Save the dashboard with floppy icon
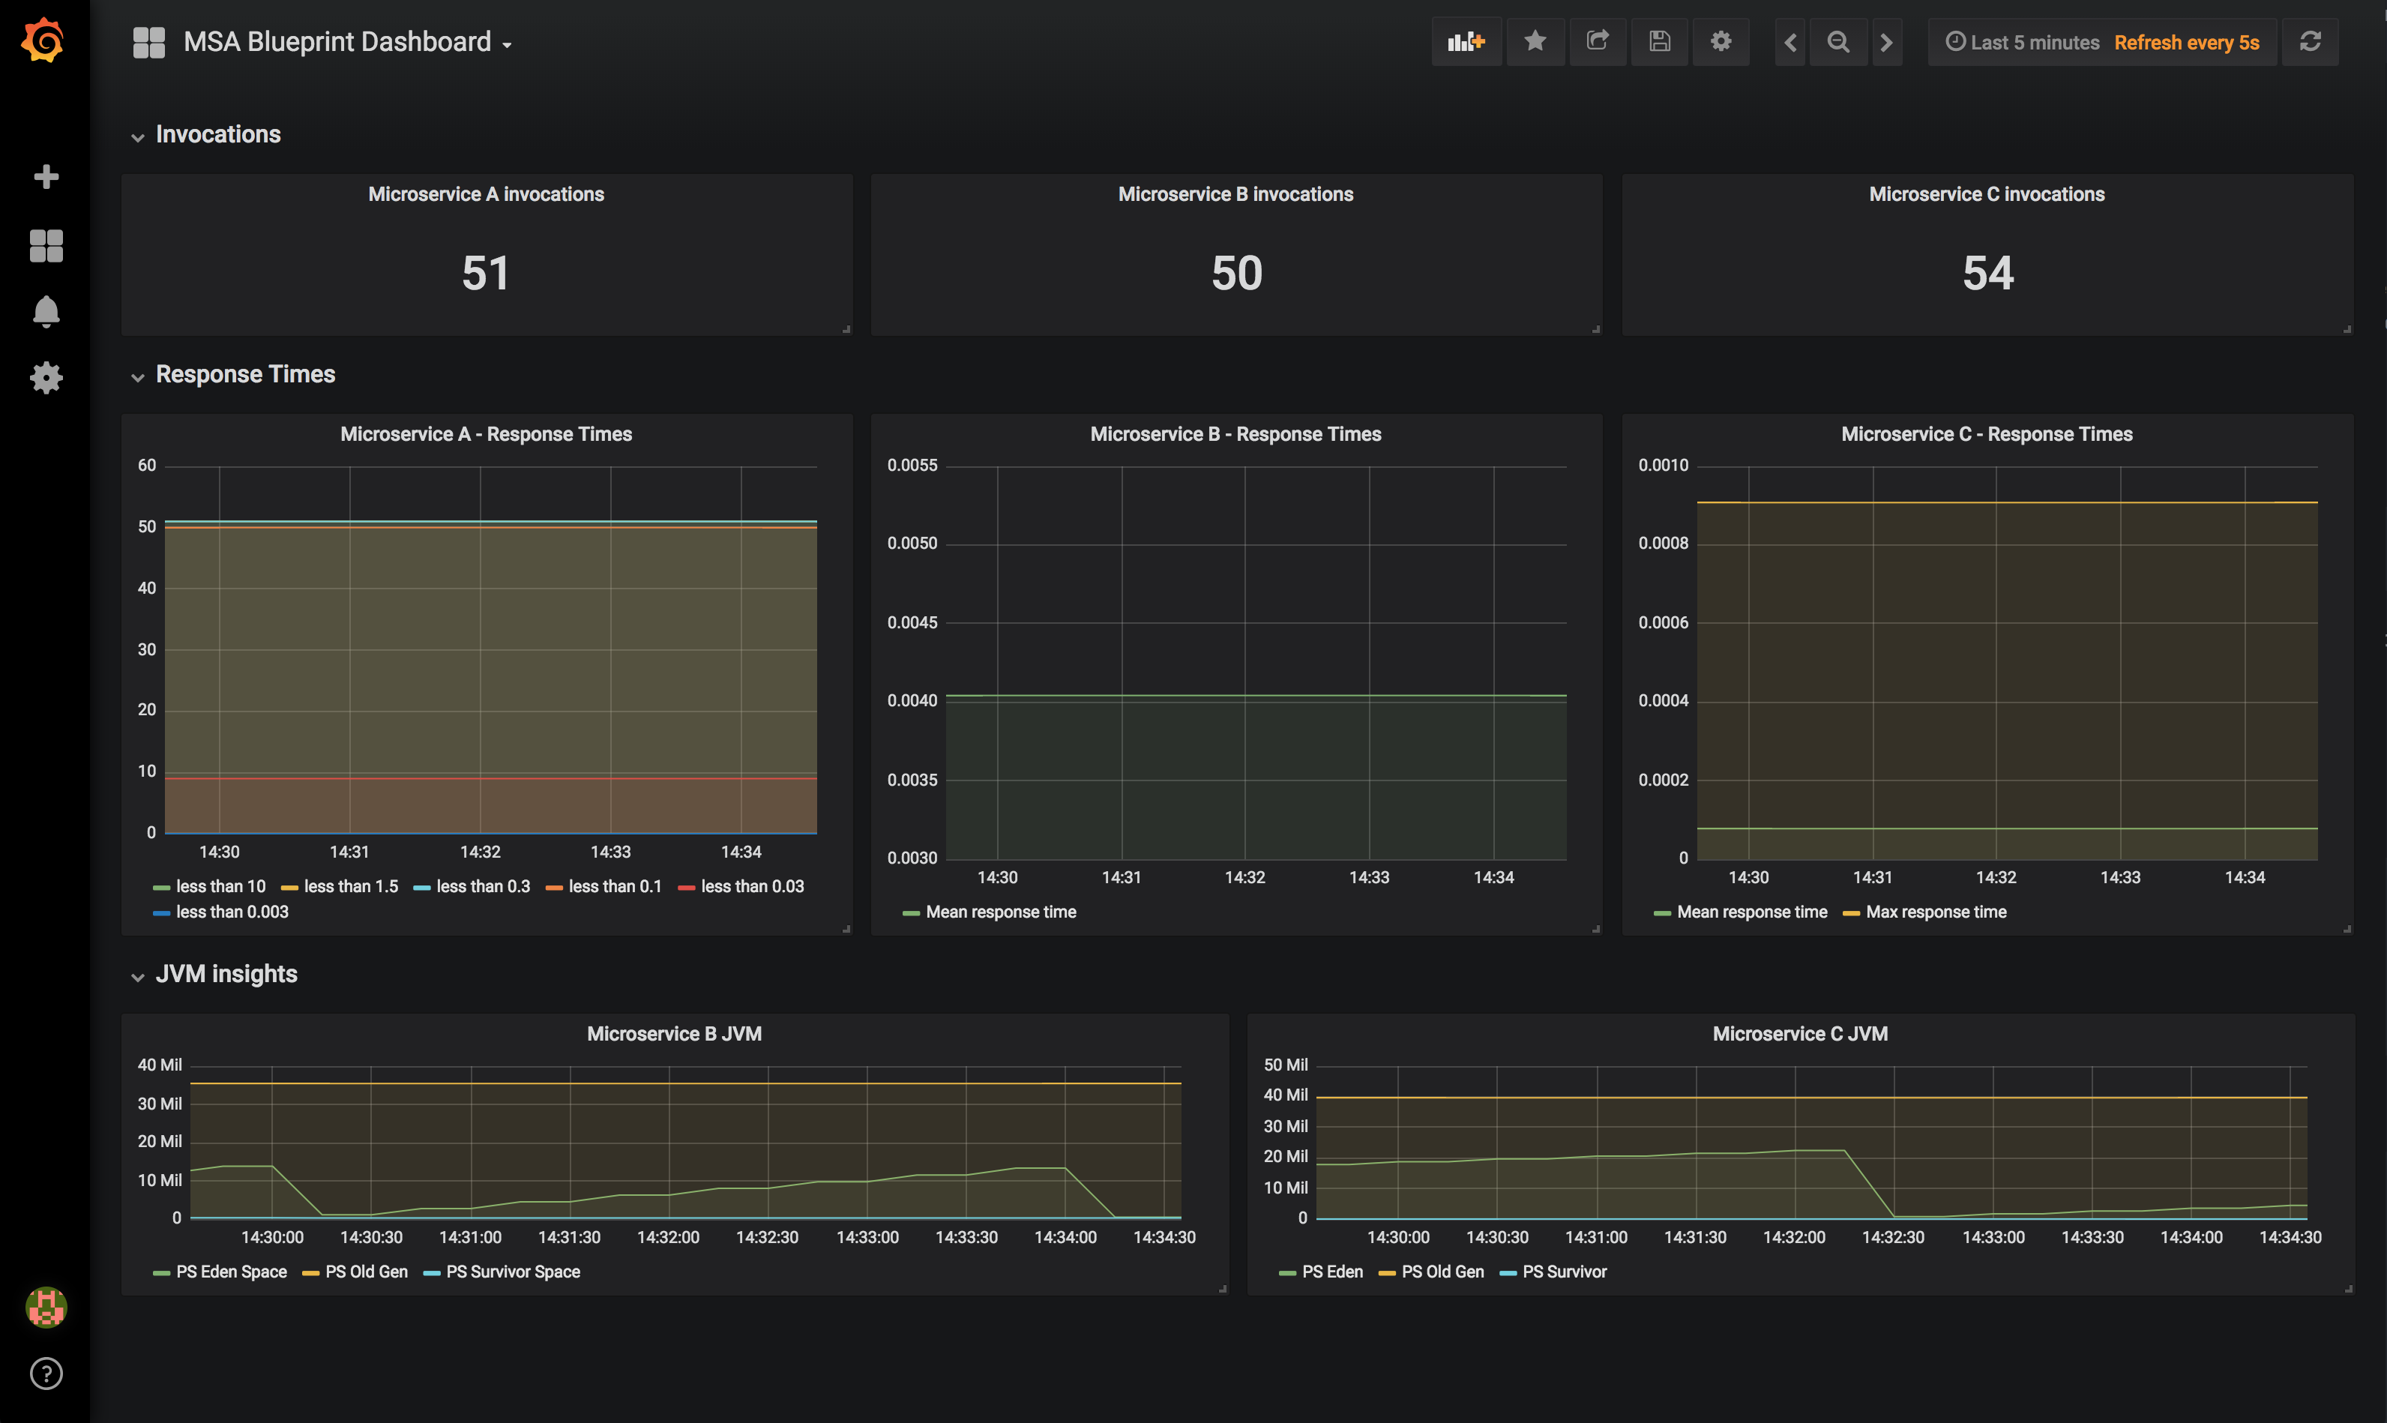 coord(1659,42)
